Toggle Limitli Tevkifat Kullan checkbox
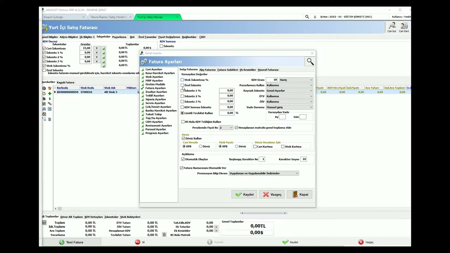 (x=182, y=113)
